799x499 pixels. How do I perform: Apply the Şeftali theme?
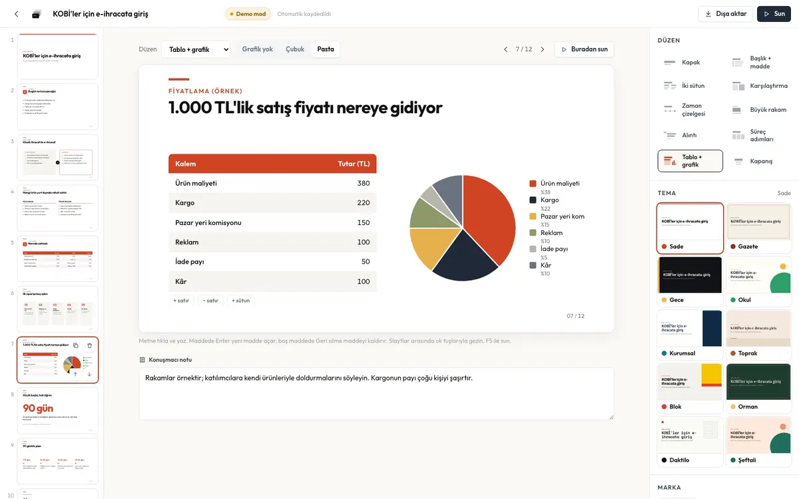758,442
